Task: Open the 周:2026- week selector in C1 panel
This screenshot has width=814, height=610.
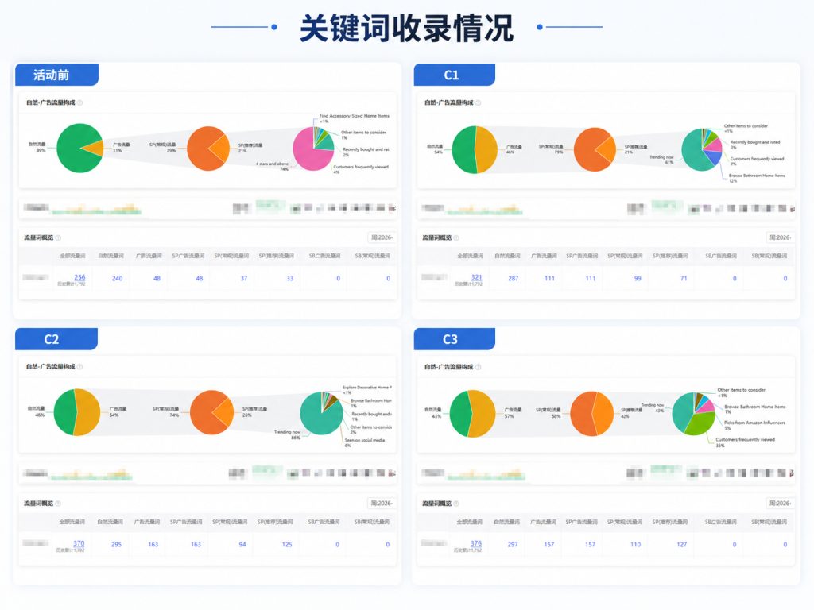Action: 780,237
